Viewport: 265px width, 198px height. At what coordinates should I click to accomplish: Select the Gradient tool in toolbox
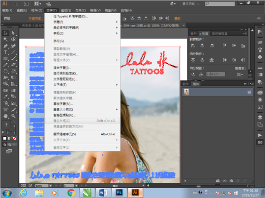point(13,90)
